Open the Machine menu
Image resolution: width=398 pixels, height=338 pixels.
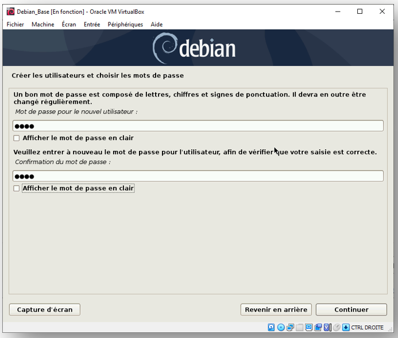(x=43, y=25)
